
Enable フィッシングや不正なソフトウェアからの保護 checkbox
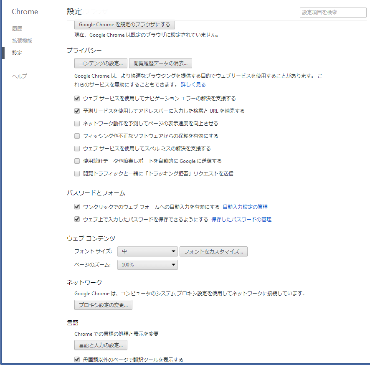click(77, 136)
